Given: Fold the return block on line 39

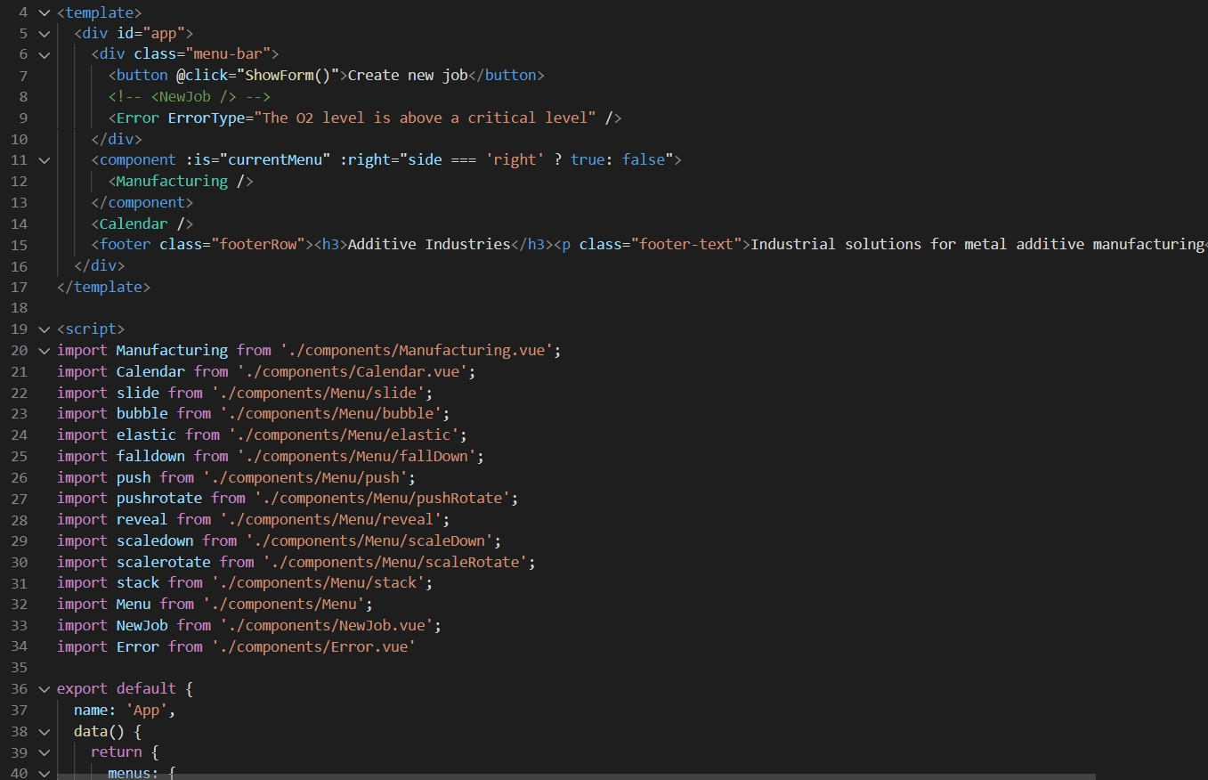Looking at the screenshot, I should tap(45, 752).
